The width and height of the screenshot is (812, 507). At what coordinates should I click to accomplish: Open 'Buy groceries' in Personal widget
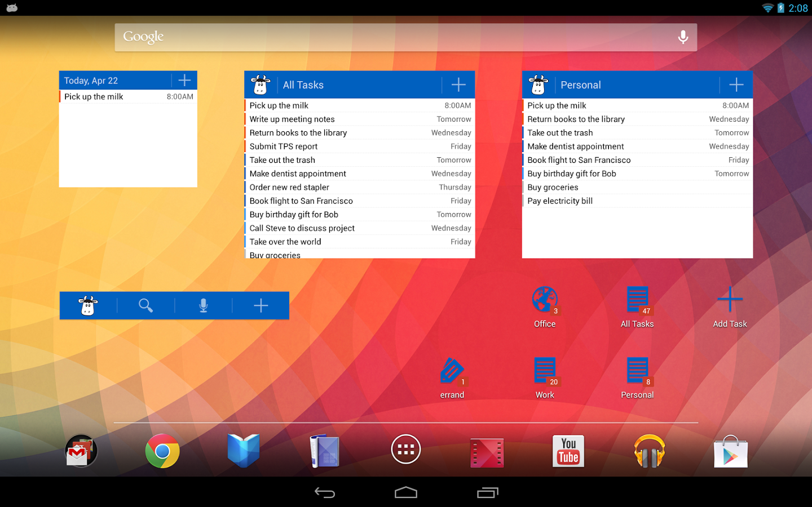tap(637, 187)
